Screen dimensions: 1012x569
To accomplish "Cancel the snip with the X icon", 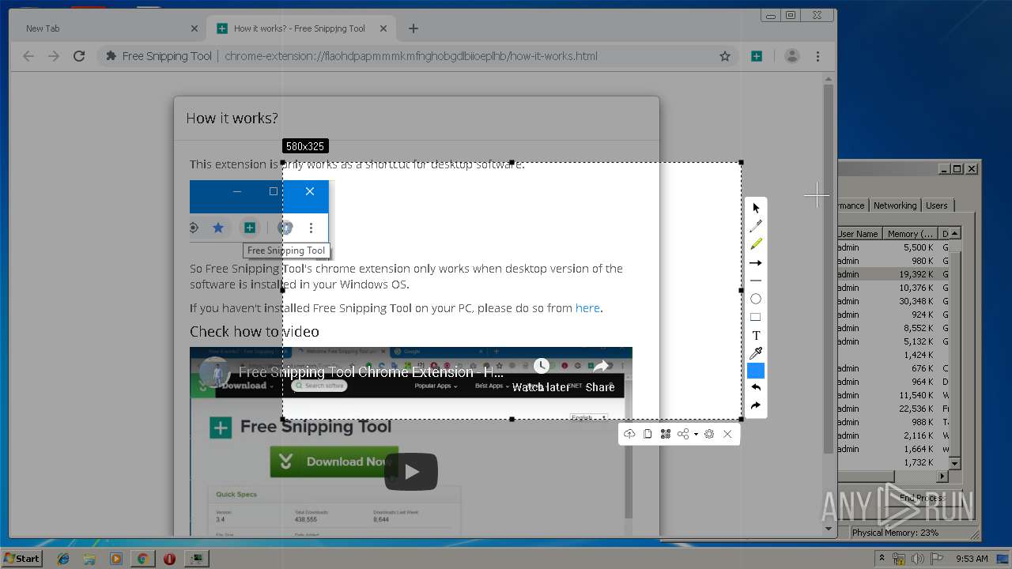I will coord(727,434).
